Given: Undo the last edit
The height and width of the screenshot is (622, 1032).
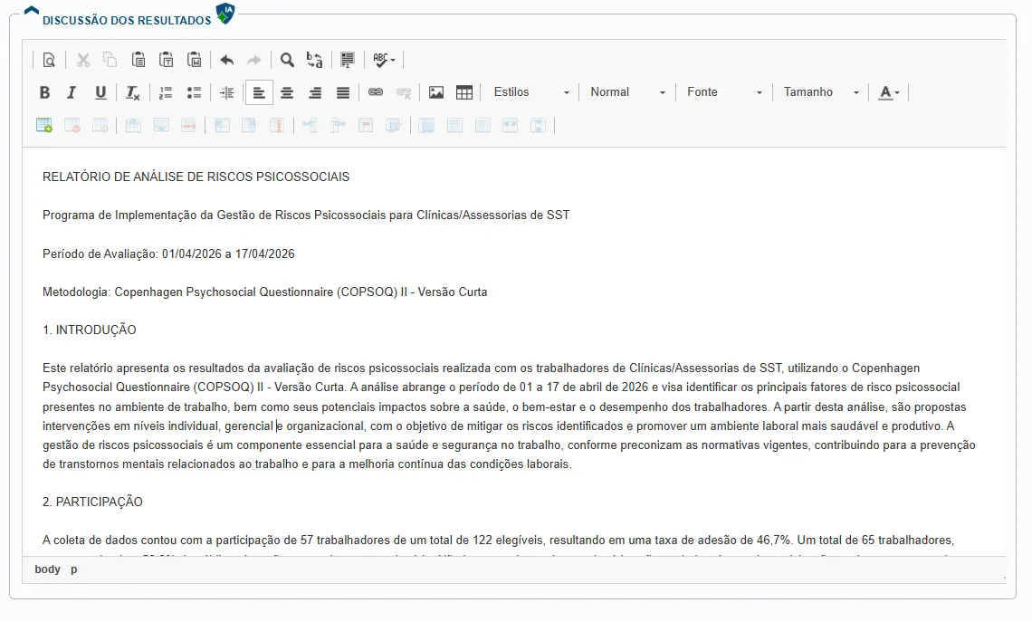Looking at the screenshot, I should coord(227,60).
